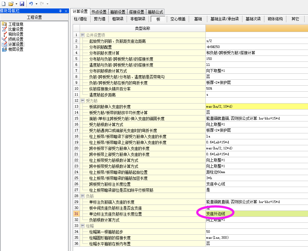Image resolution: width=308 pixels, height=251 pixels.
Task: Select the 柱/墙柱 component button
Action: coord(81,19)
